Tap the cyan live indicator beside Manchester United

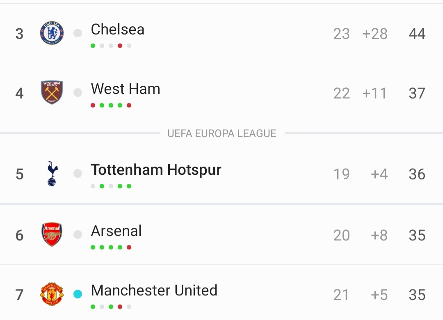point(78,294)
